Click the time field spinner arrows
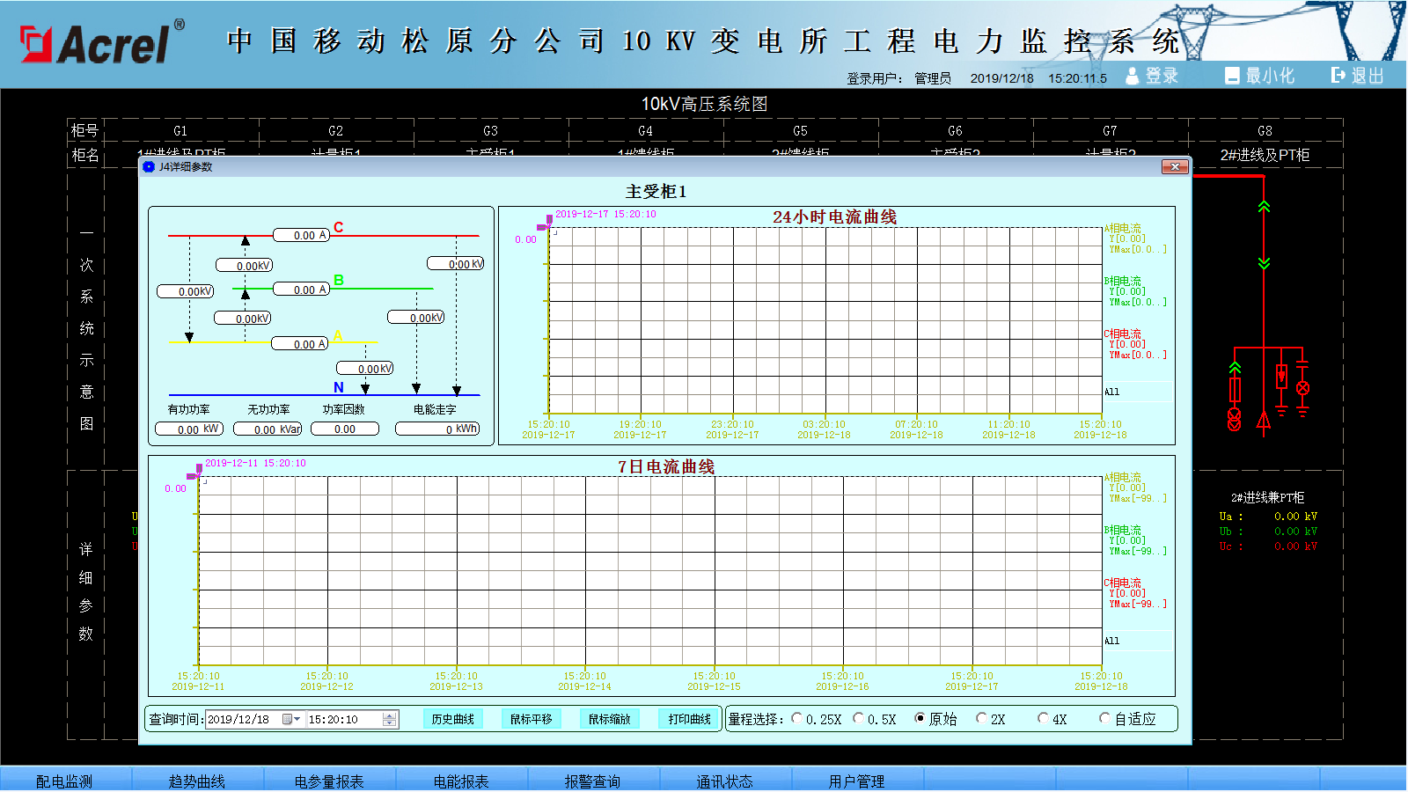 pyautogui.click(x=390, y=719)
